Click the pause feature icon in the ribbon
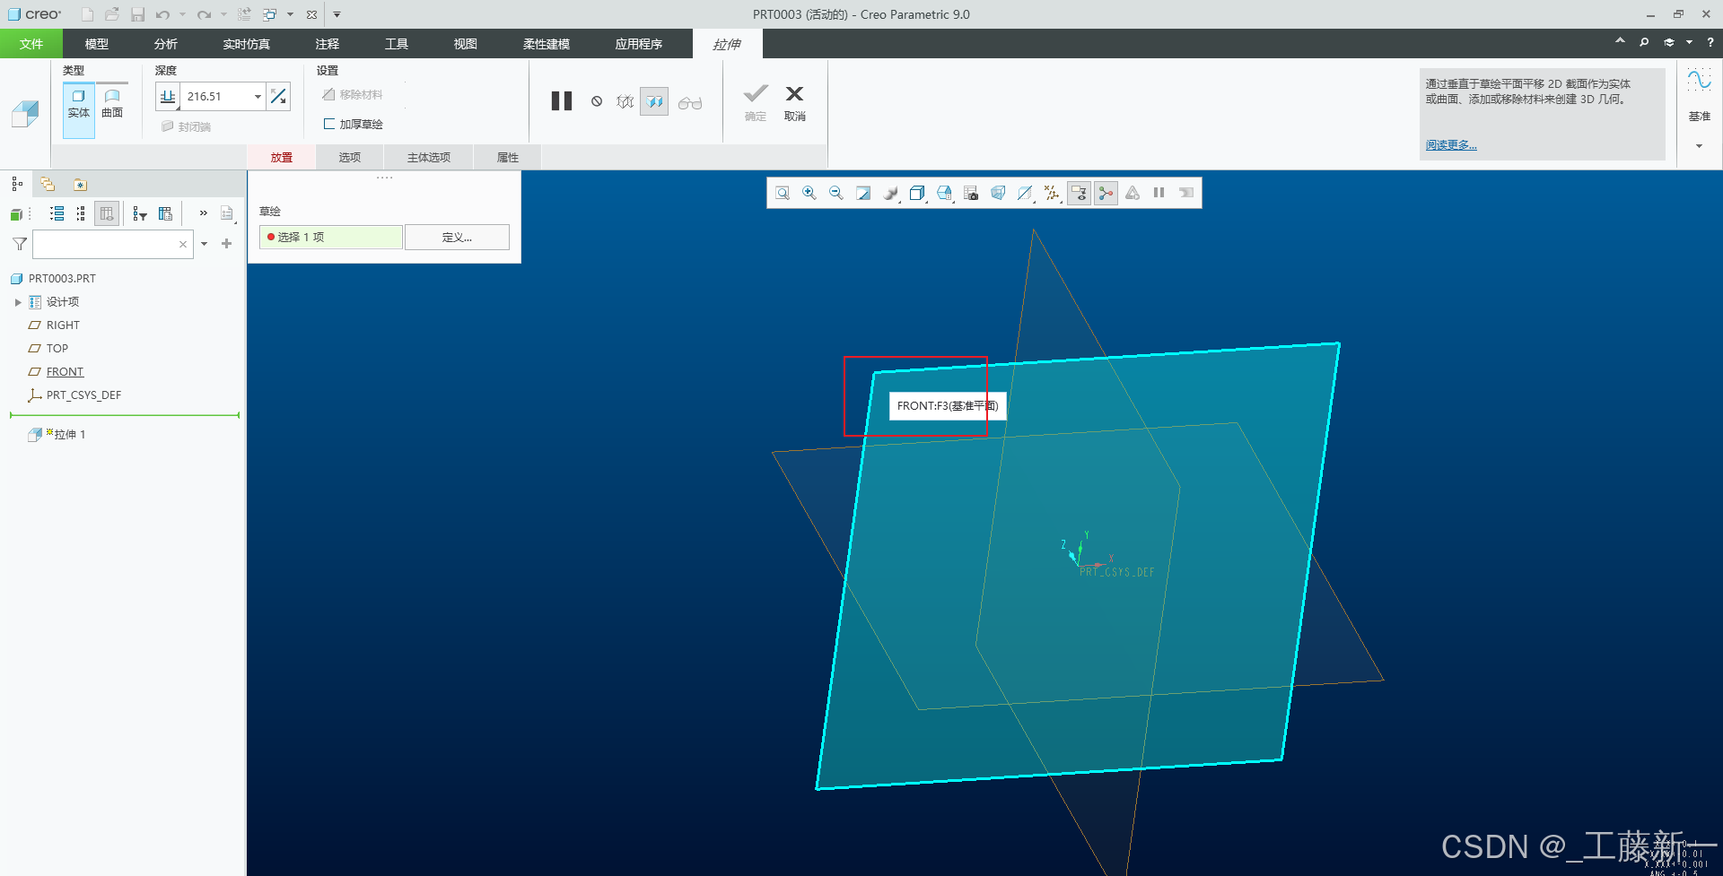The width and height of the screenshot is (1723, 876). [x=562, y=100]
